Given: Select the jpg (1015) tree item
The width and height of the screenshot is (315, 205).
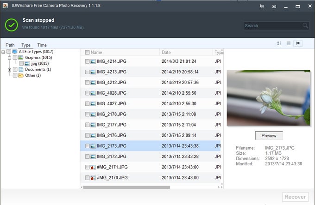Looking at the screenshot, I should (x=40, y=63).
